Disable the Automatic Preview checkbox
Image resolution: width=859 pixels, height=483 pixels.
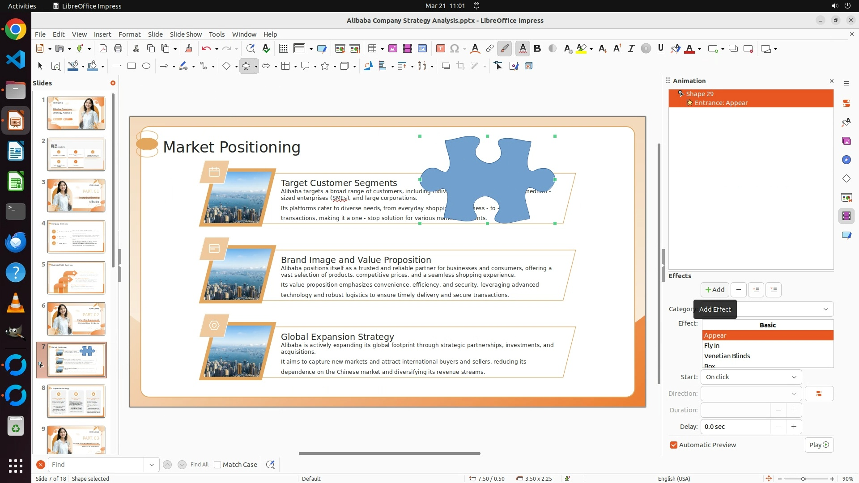[673, 445]
